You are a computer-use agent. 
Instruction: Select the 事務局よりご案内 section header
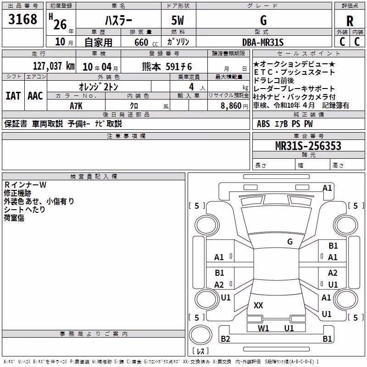click(94, 334)
